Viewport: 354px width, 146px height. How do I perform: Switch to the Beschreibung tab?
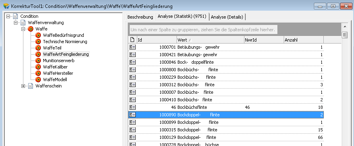140,17
